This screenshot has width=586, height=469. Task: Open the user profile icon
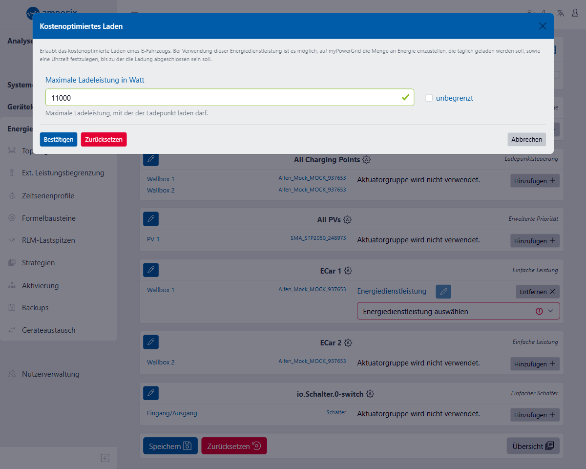point(575,13)
